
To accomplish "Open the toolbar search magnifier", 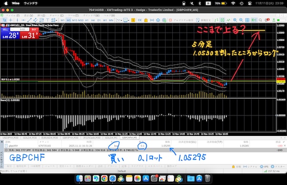I will pyautogui.click(x=260, y=20).
